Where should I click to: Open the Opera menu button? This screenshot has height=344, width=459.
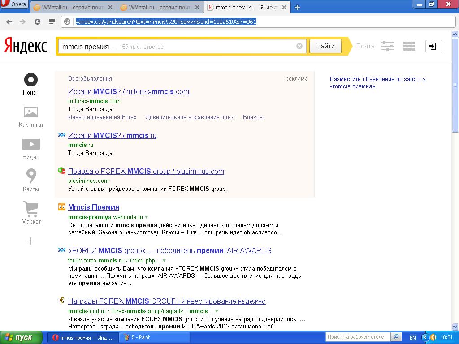click(14, 4)
